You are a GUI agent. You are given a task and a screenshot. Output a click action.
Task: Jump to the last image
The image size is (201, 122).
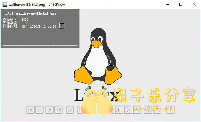click(58, 110)
